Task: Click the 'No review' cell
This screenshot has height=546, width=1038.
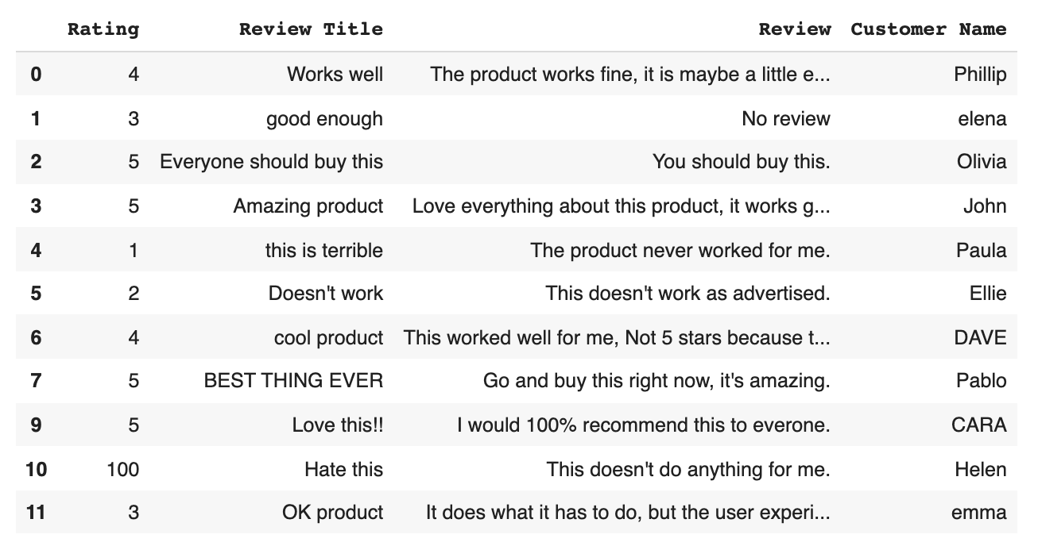Action: click(785, 119)
